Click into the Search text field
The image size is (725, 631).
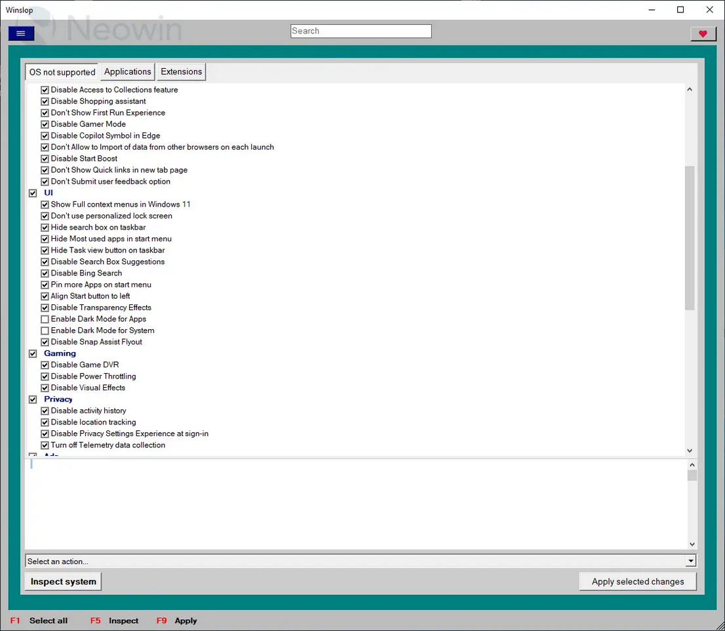point(361,31)
